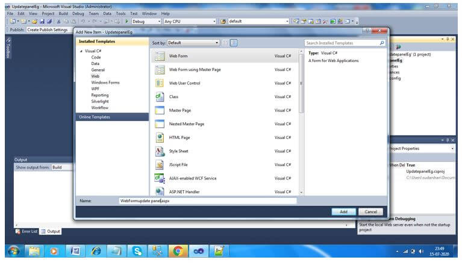Select the HTML Page template icon

(160, 138)
